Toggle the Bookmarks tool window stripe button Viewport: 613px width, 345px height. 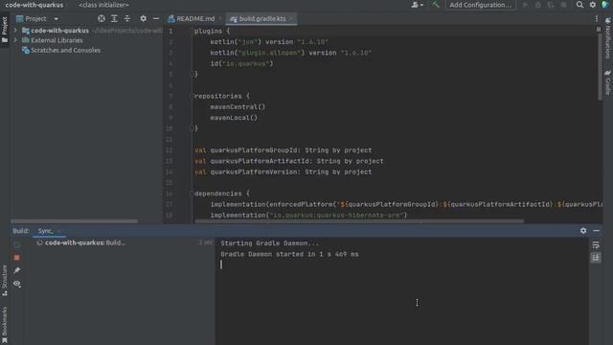pos(5,325)
